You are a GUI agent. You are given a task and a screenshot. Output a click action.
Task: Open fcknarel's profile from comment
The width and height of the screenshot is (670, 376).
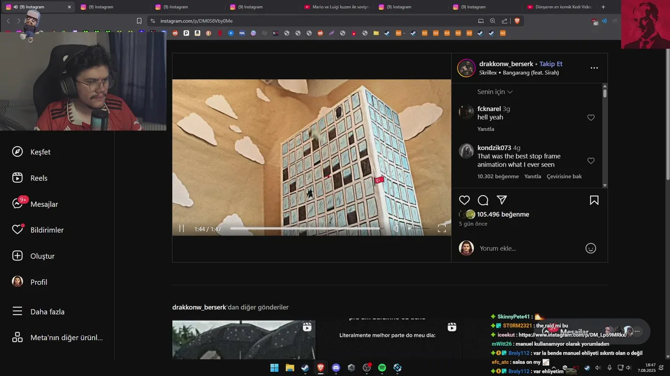(x=489, y=109)
